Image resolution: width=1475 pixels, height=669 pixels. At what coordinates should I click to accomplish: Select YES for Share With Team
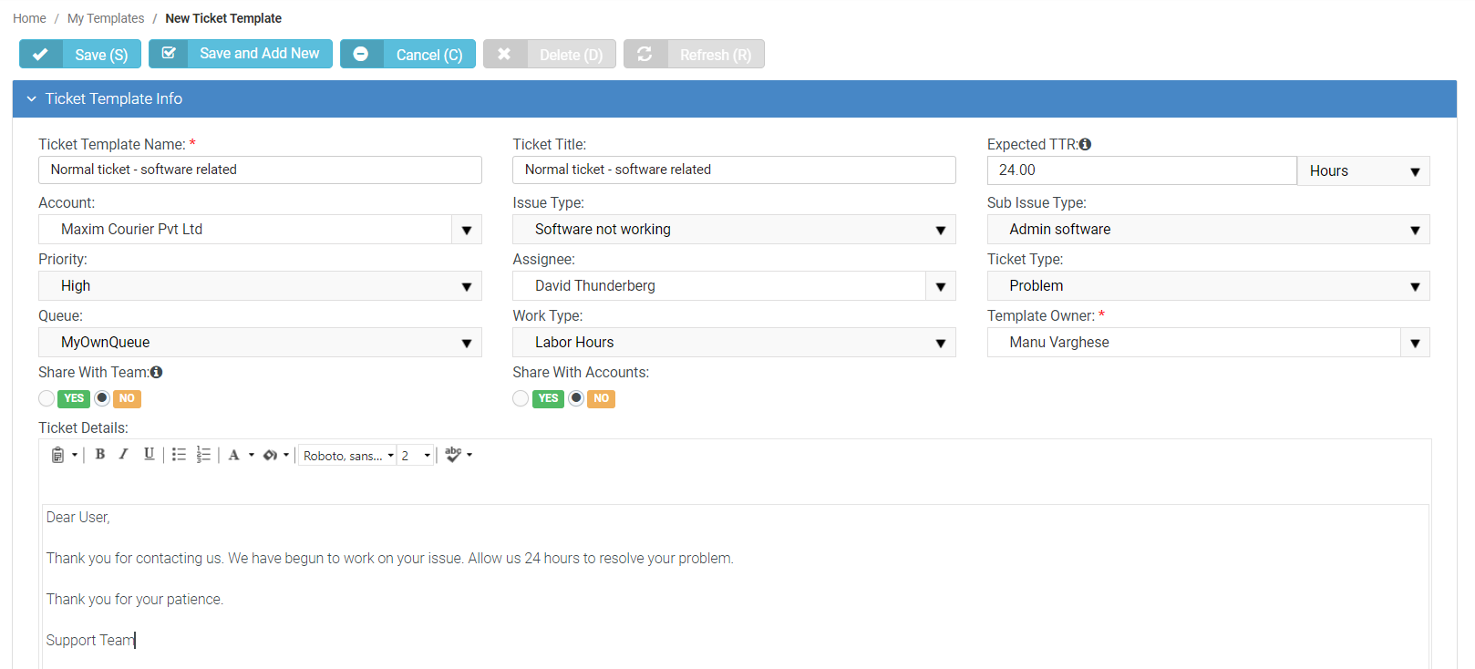pos(47,398)
